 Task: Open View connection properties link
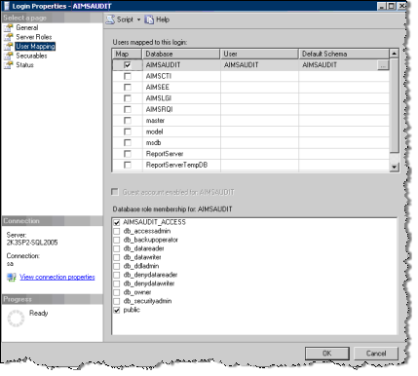tap(57, 277)
